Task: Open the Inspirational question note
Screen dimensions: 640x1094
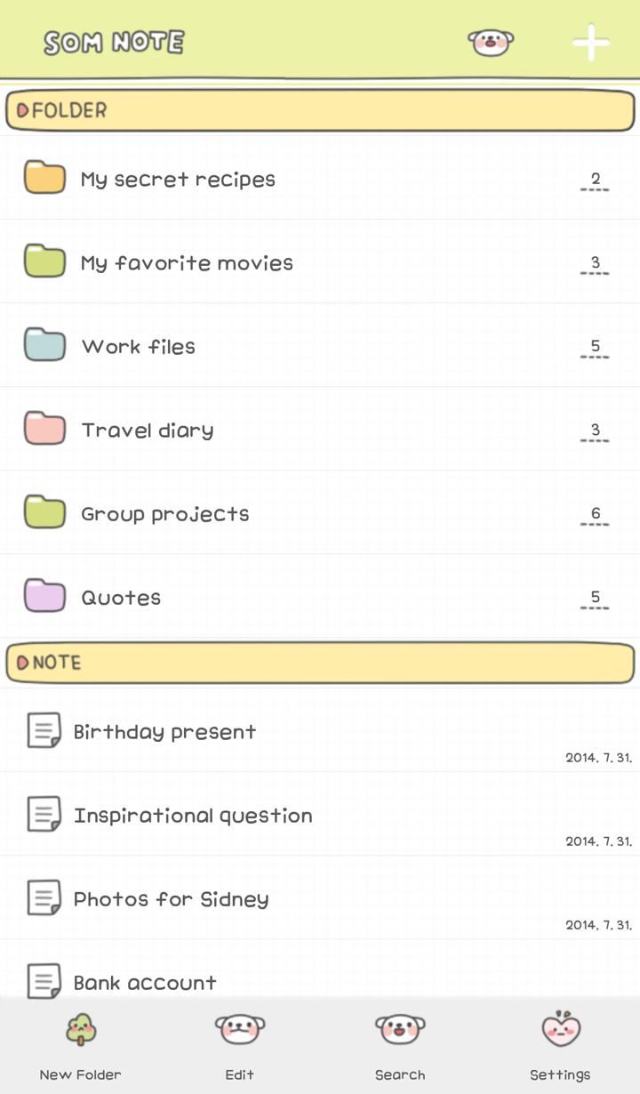Action: 320,815
